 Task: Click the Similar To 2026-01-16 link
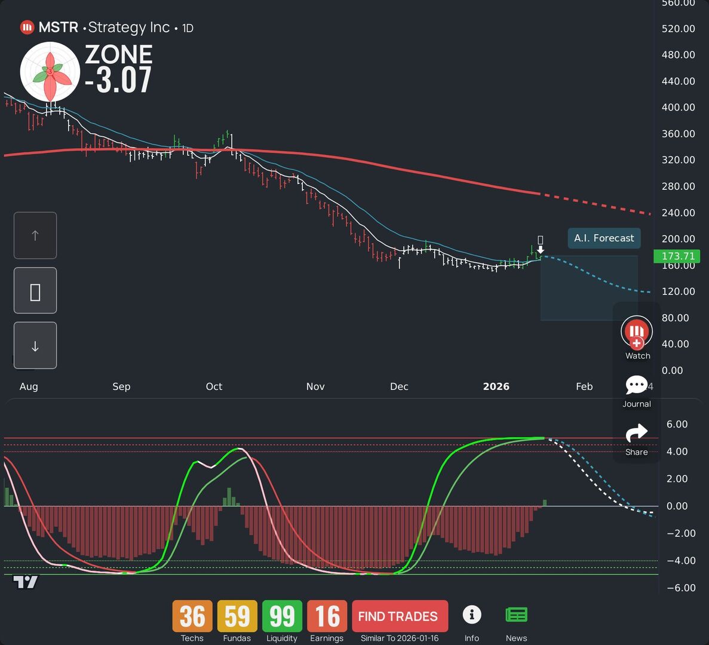point(400,638)
